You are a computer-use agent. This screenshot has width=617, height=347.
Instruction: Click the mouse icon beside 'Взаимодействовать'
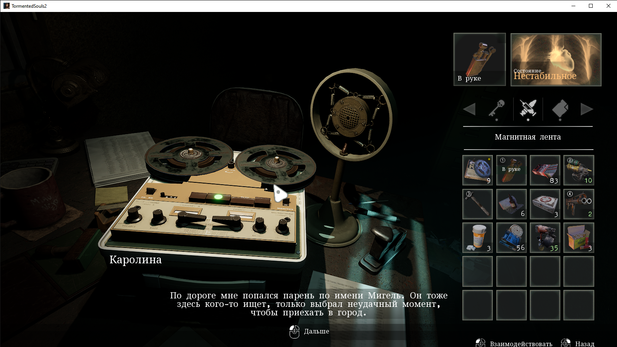(480, 343)
